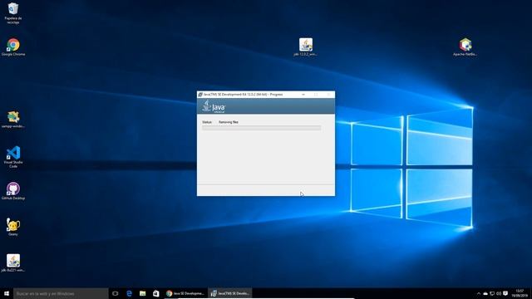Show hidden system tray icons
The height and width of the screenshot is (299, 532).
coord(479,293)
